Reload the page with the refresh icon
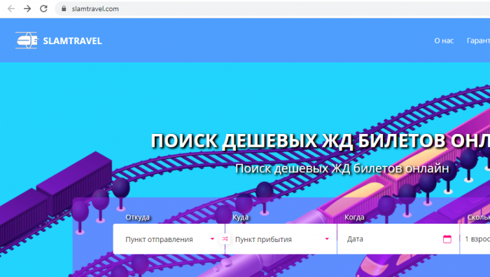490x277 pixels. (43, 8)
